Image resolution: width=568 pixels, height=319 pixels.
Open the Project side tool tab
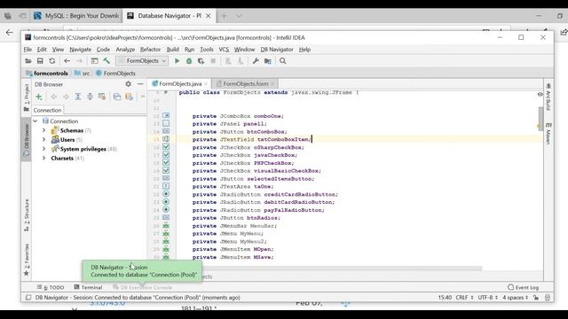point(27,97)
